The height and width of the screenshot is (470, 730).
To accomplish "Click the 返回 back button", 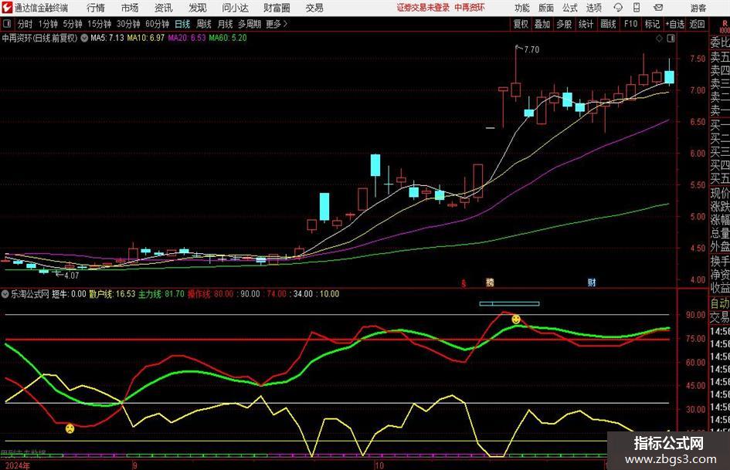I will 697,24.
